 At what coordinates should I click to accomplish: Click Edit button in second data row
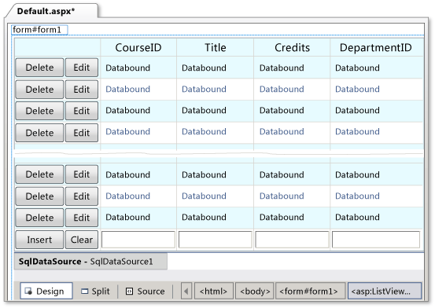point(82,90)
